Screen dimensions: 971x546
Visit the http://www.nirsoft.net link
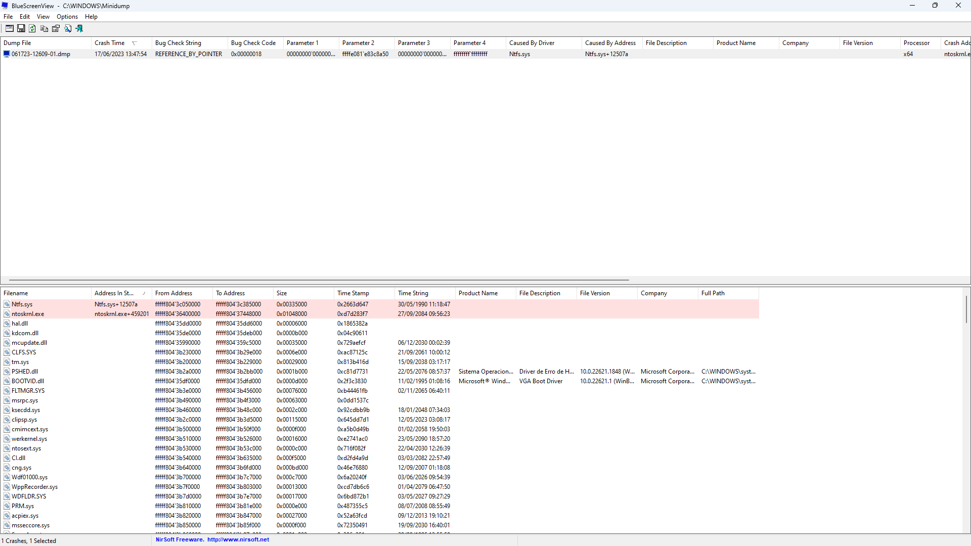(238, 539)
